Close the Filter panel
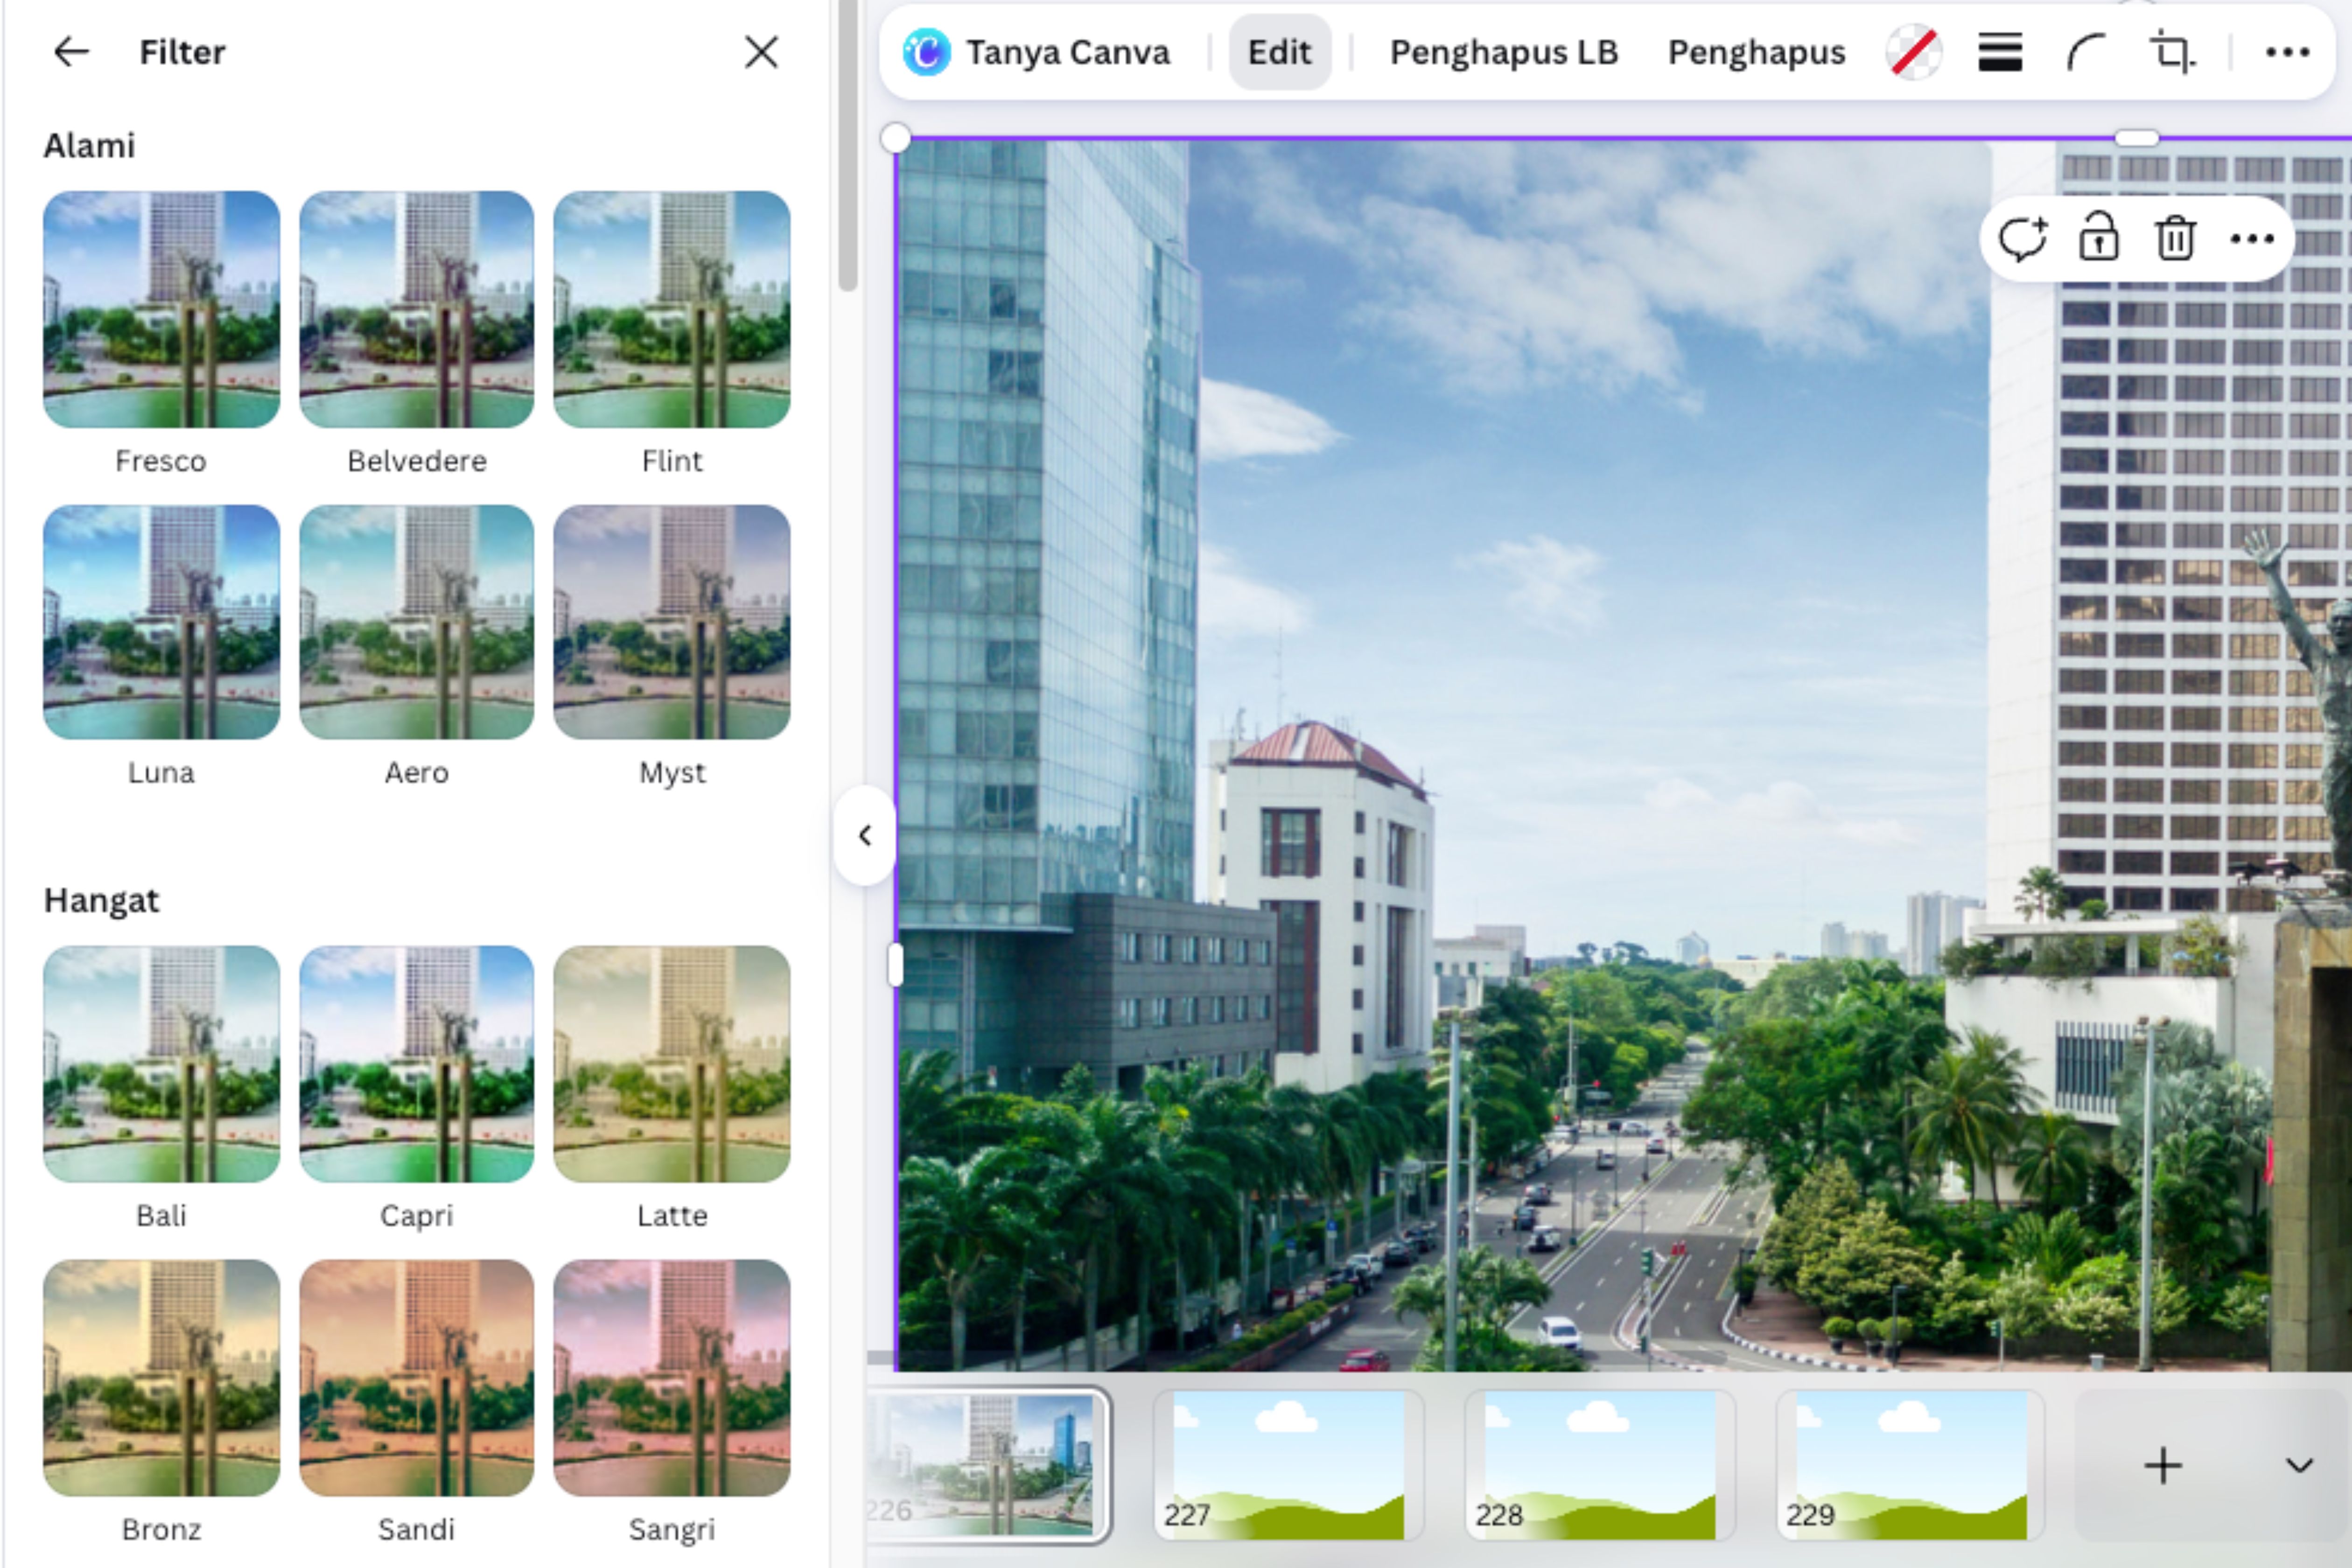Image resolution: width=2352 pixels, height=1568 pixels. (761, 52)
